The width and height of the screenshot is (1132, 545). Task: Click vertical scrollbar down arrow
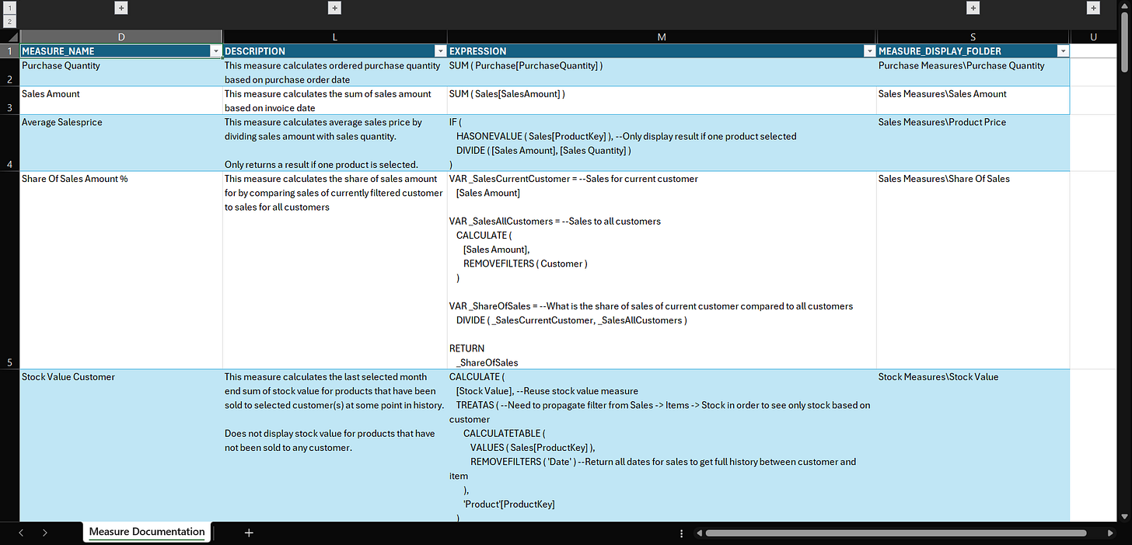1124,515
